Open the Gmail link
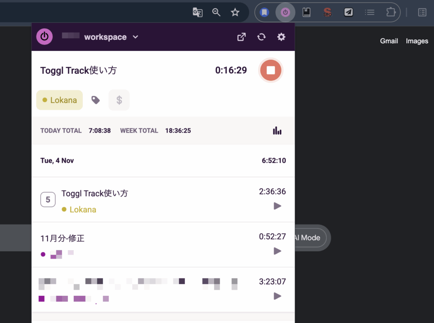The width and height of the screenshot is (434, 323). [389, 41]
